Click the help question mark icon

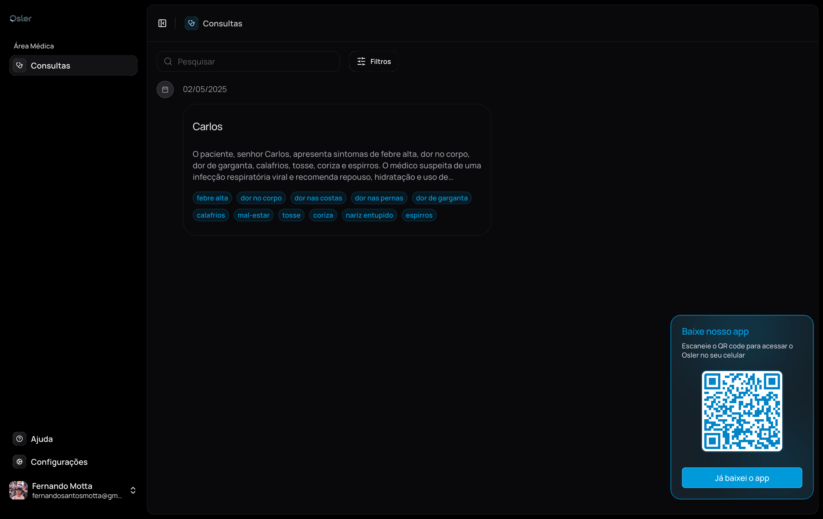pyautogui.click(x=19, y=439)
